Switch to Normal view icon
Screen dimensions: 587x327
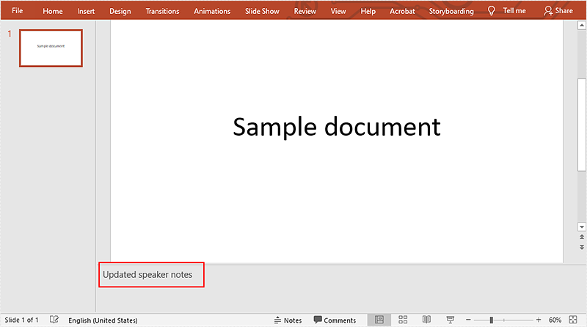point(379,320)
